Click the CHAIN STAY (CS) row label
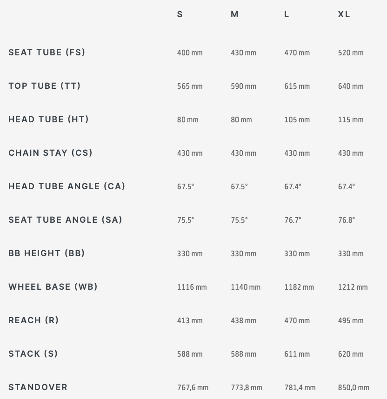This screenshot has height=399, width=387. tap(50, 153)
